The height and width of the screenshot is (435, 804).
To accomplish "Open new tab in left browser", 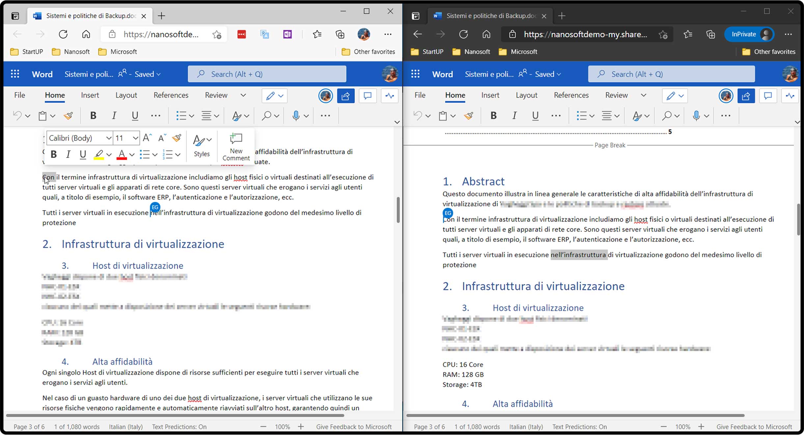I will coord(161,15).
